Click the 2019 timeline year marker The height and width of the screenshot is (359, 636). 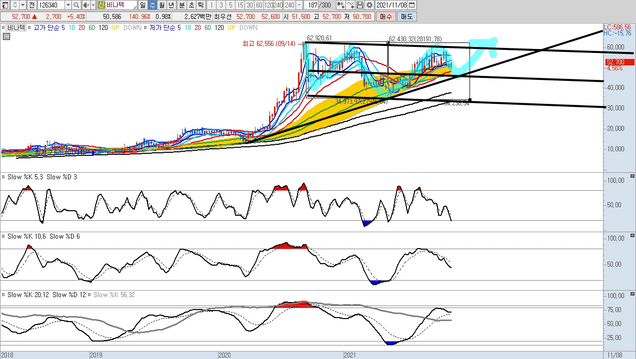click(x=96, y=355)
